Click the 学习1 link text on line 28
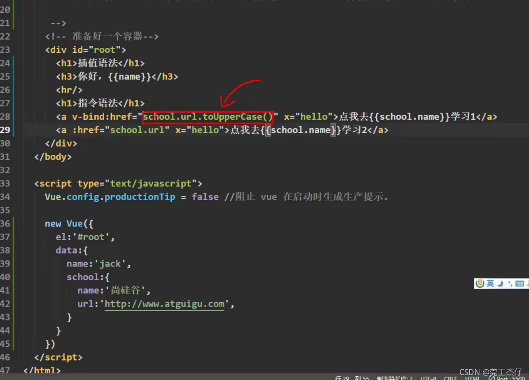The width and height of the screenshot is (529, 380). click(464, 117)
